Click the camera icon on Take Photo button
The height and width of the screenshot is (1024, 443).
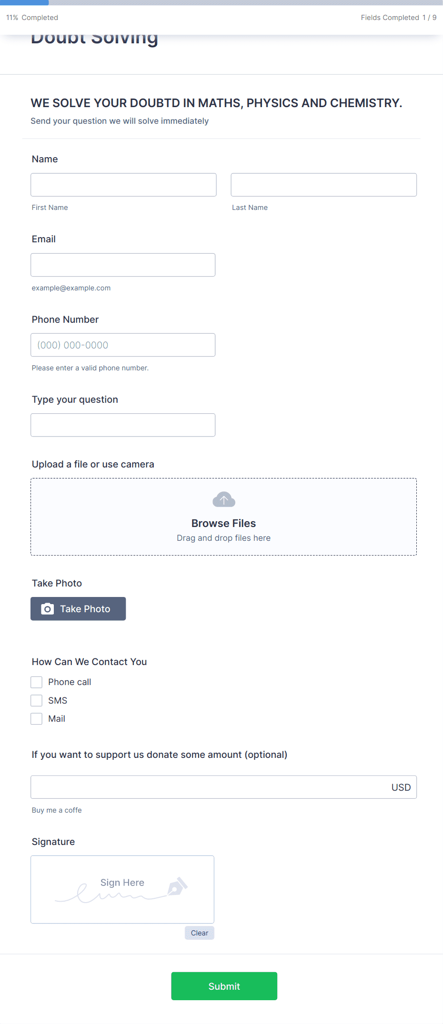(47, 608)
